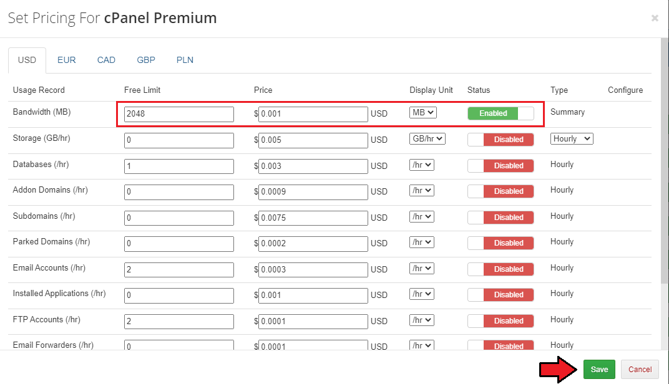Enable the Databases status toggle
The height and width of the screenshot is (384, 669).
(501, 166)
